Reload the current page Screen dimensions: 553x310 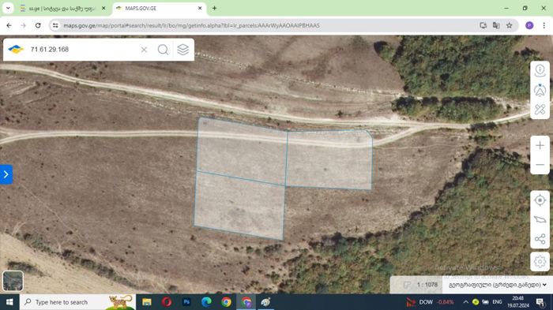point(38,25)
